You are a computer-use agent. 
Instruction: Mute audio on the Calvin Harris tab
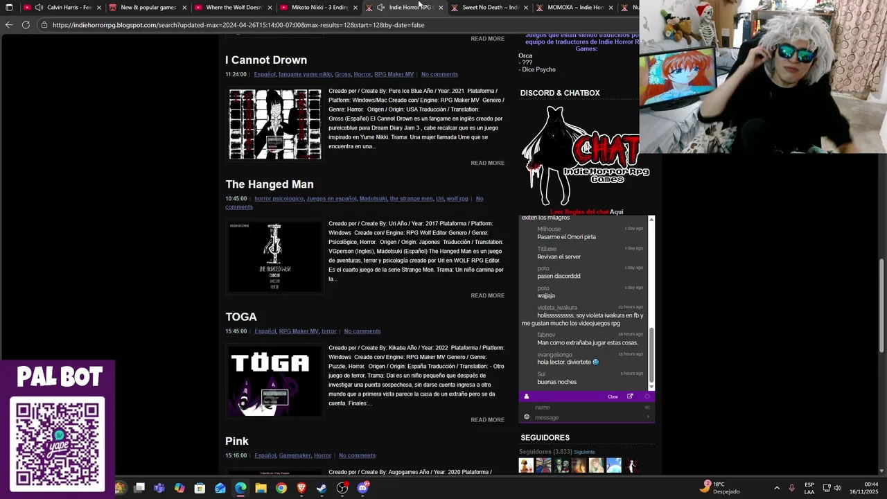[39, 8]
